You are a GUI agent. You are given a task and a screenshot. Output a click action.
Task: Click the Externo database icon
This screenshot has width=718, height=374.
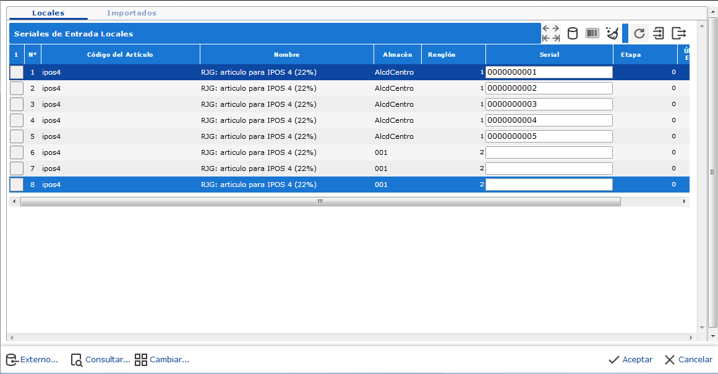click(x=12, y=360)
